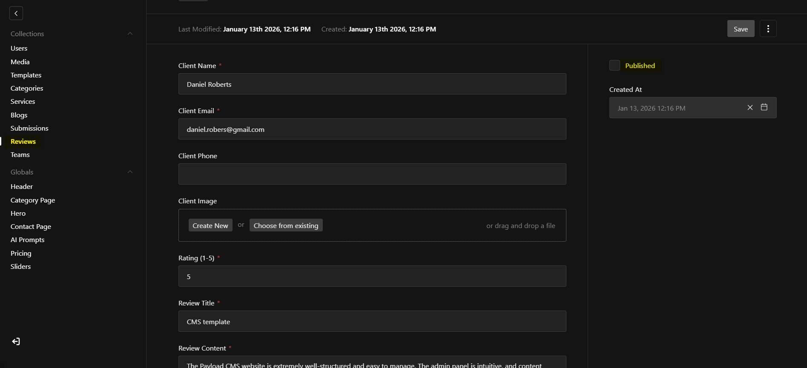Click Create New for Client Image
The image size is (807, 368).
click(x=210, y=225)
